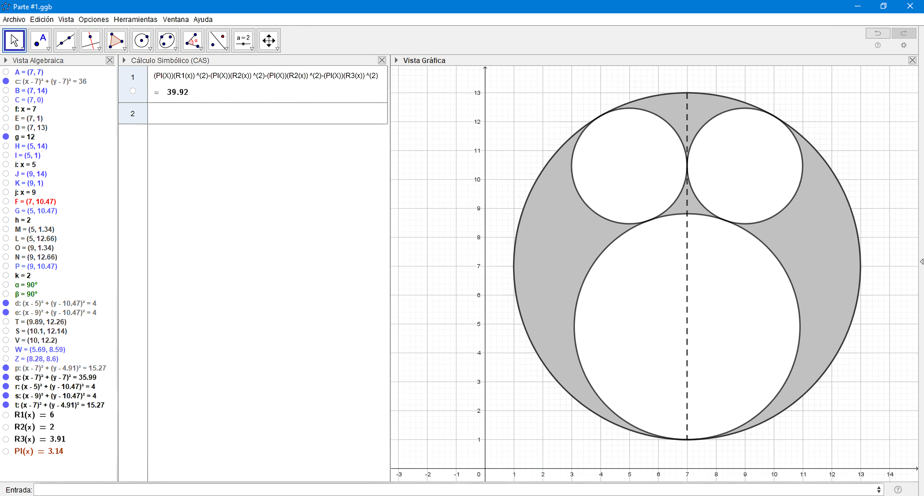Select the Move arrow tool
The height and width of the screenshot is (496, 924).
point(14,40)
